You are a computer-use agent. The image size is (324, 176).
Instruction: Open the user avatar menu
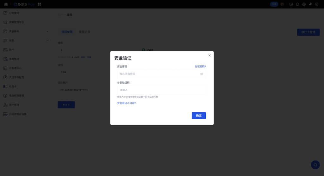click(282, 4)
